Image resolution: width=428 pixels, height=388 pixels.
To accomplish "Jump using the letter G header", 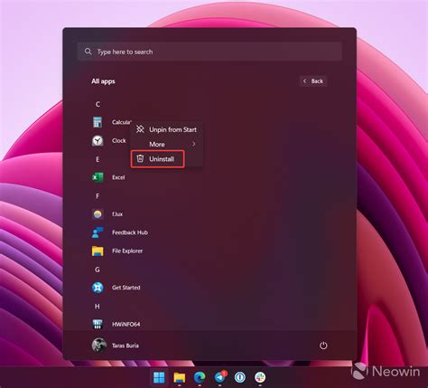I will 98,270.
